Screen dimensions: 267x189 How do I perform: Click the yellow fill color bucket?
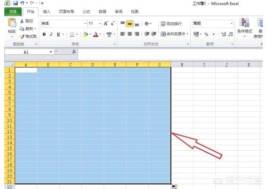tap(85, 34)
